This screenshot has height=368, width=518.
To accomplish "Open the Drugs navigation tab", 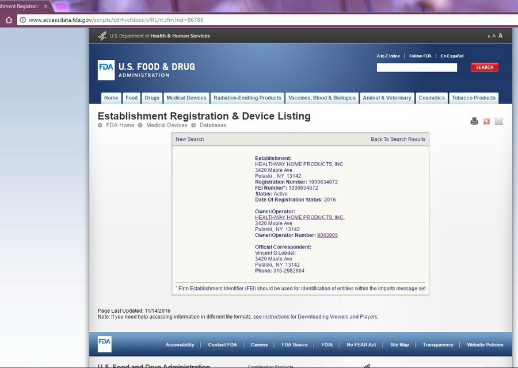I will (x=152, y=98).
